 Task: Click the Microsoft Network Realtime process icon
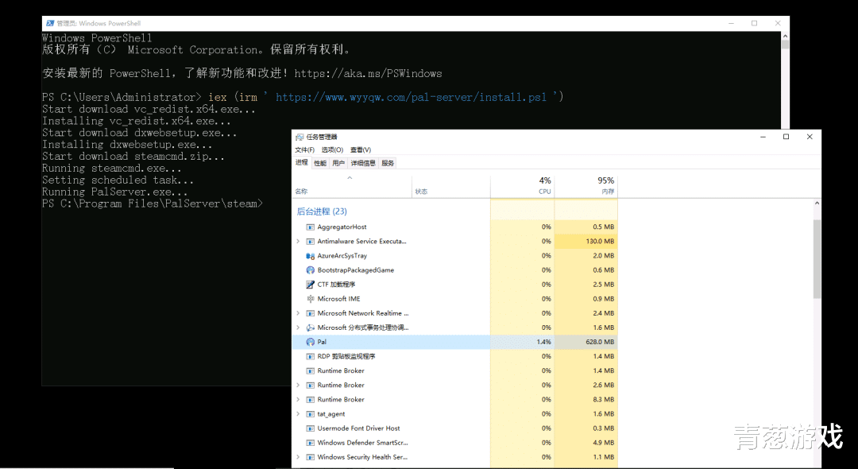(x=311, y=313)
